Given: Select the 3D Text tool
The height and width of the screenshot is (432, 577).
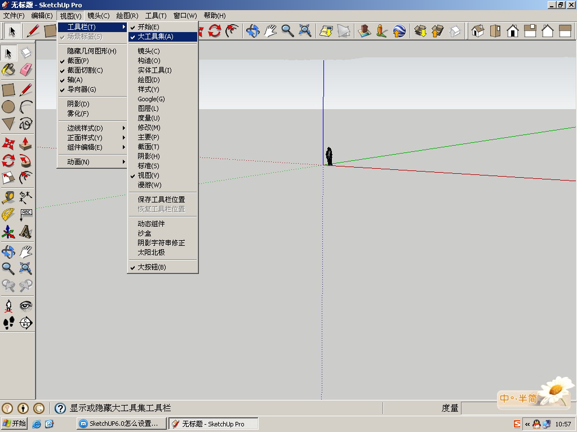Looking at the screenshot, I should pos(26,232).
